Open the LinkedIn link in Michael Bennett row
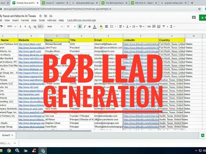 (141, 44)
